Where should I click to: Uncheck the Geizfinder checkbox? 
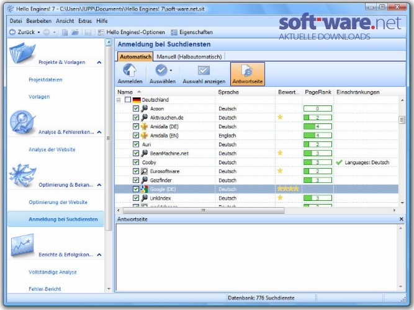point(136,180)
